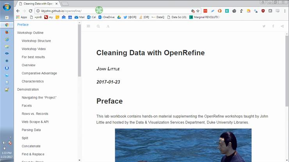Screen dimensions: 289x162
Task: Select the 'Cleaning Data with Open…' tab
Action: [x=38, y=4]
